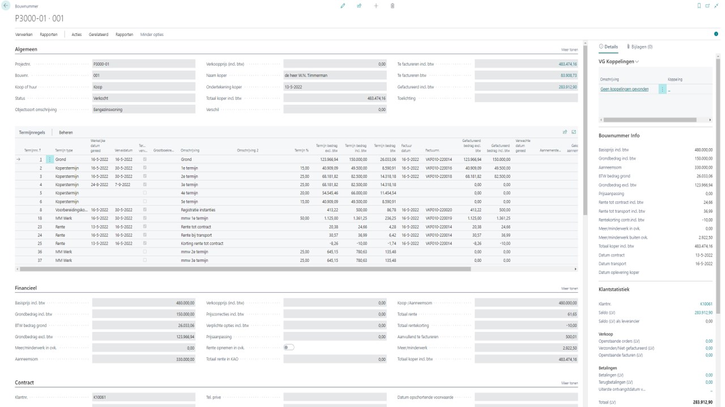
Task: Toggle the checkbox for term 1 Grond
Action: (144, 159)
